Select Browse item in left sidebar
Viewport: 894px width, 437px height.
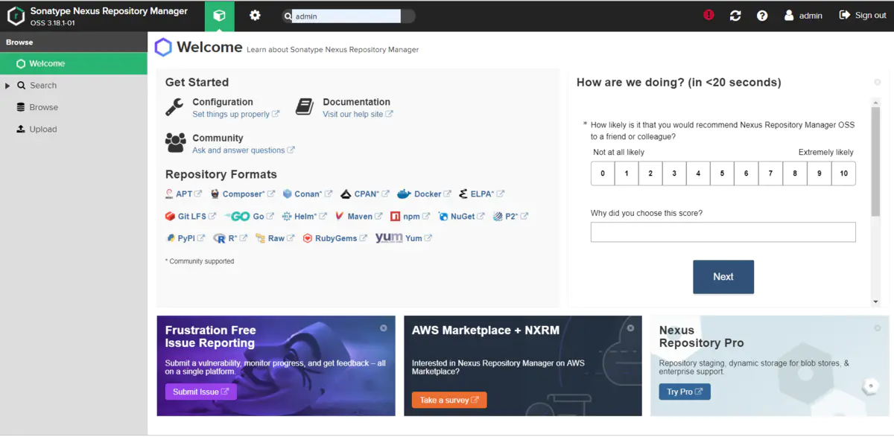tap(43, 107)
